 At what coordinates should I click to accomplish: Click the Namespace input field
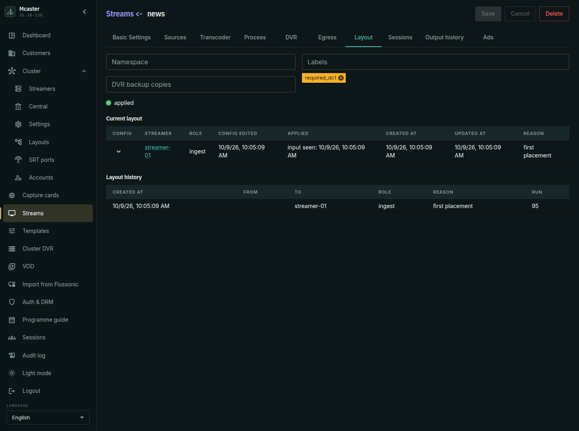point(201,62)
